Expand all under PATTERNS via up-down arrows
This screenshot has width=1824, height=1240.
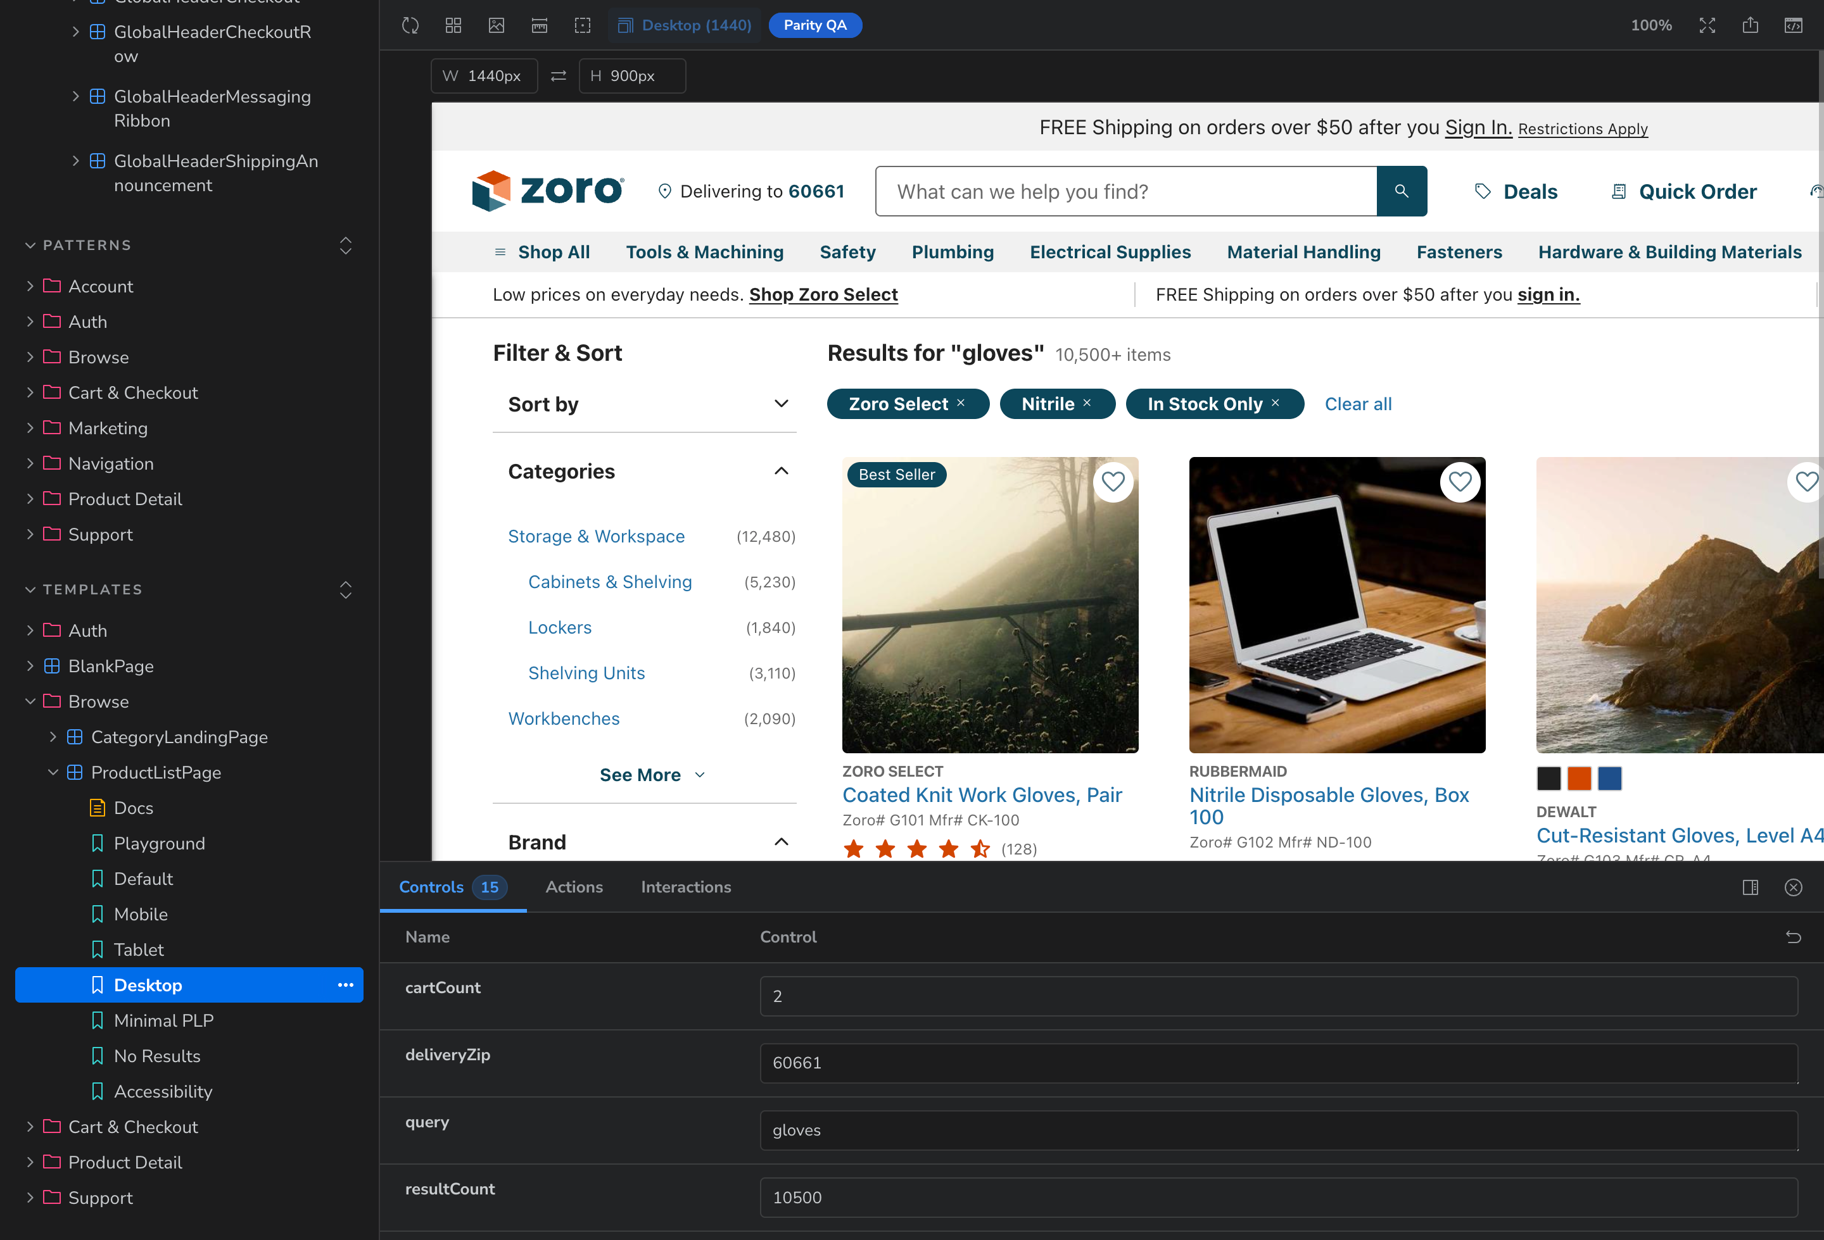point(345,246)
